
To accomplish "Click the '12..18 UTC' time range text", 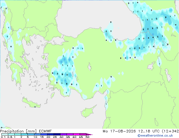I will pyautogui.click(x=149, y=131).
